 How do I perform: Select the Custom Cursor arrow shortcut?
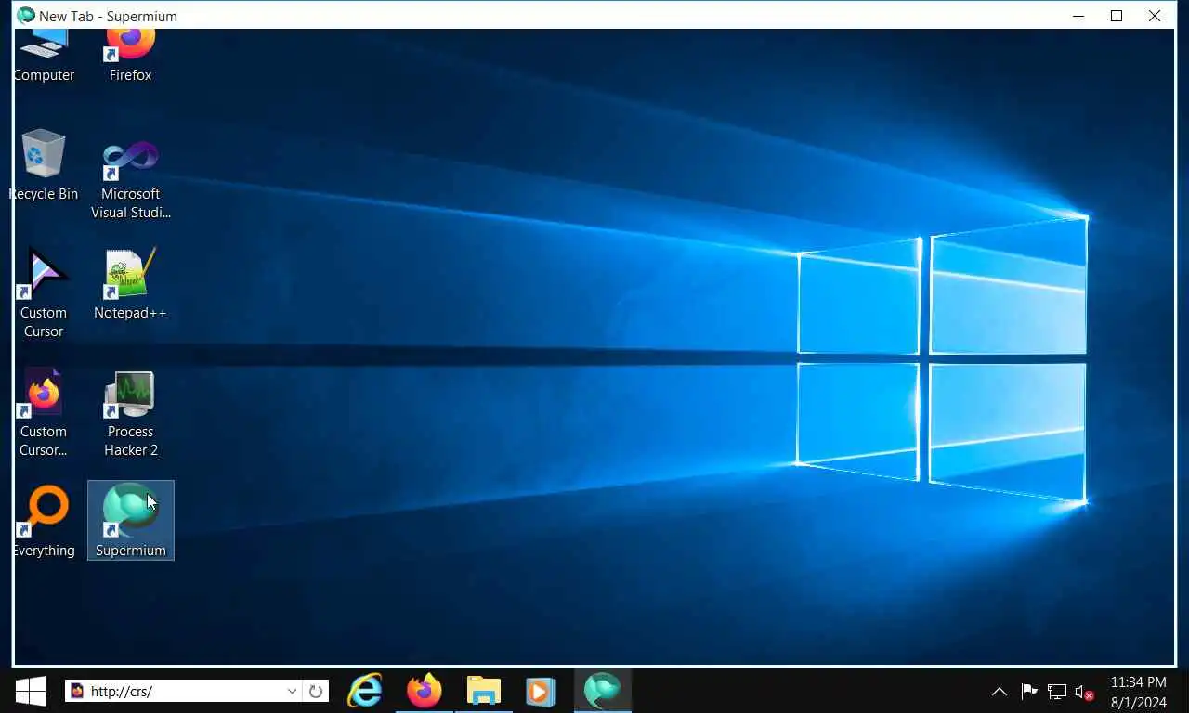pyautogui.click(x=44, y=293)
